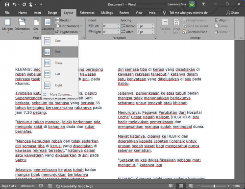Toggle Touch/Mouse mode icon

point(30,4)
